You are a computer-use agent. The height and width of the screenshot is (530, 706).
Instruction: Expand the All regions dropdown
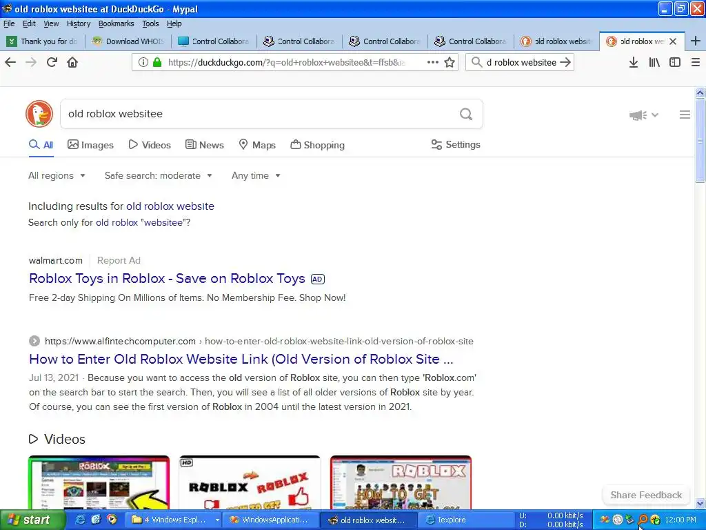(57, 176)
